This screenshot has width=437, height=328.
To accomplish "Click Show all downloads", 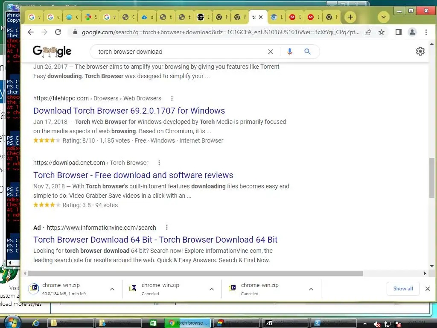I will click(403, 289).
